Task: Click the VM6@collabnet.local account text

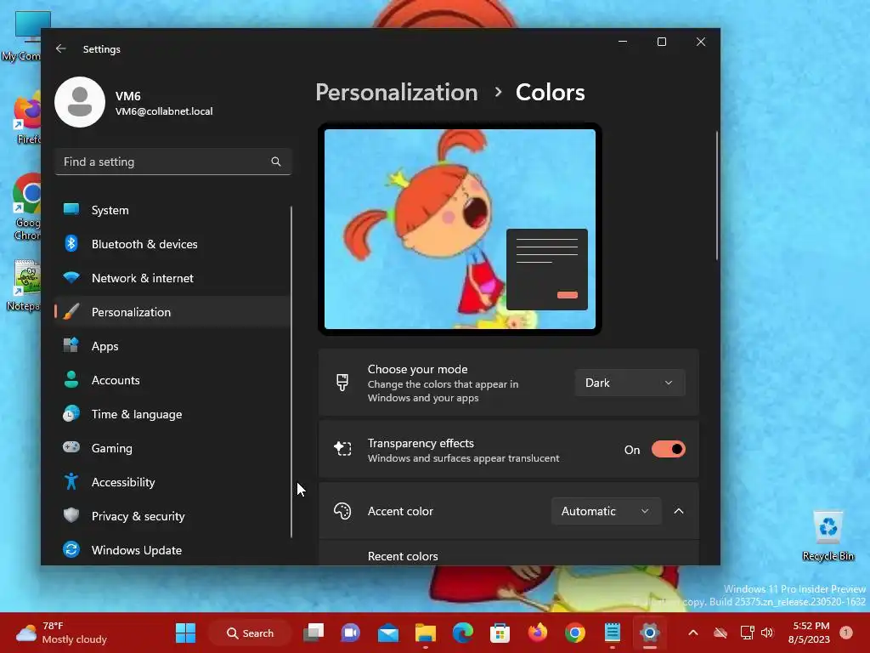Action: 164,111
